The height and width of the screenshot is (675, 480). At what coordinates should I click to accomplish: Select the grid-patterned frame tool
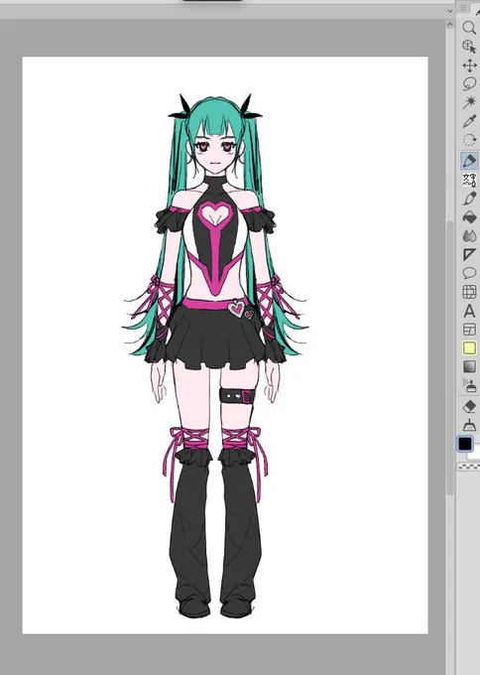[x=469, y=292]
